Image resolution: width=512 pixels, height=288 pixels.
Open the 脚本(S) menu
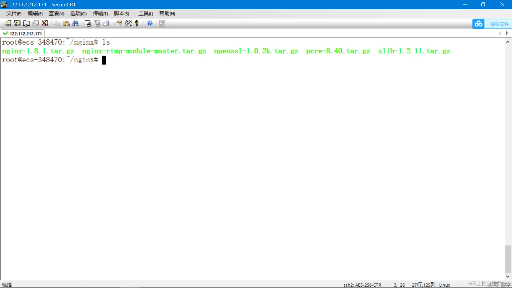point(121,14)
